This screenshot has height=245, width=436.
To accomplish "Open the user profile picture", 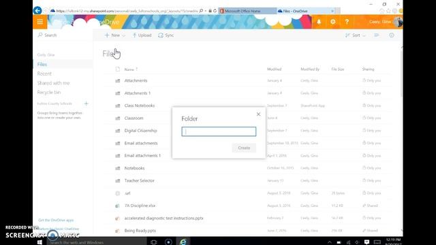I will 398,22.
